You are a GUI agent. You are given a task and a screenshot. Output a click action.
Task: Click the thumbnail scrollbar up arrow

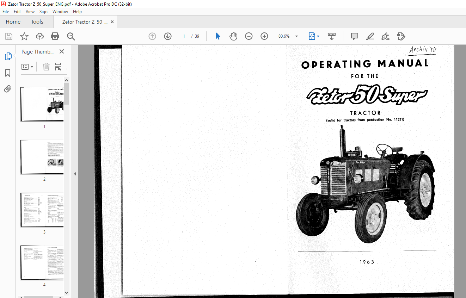[x=67, y=80]
